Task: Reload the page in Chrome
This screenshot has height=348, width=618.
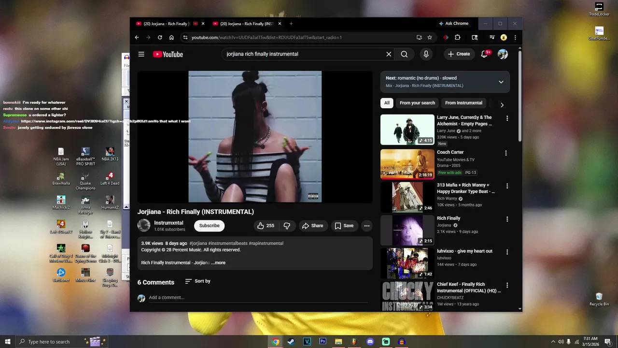Action: click(160, 37)
